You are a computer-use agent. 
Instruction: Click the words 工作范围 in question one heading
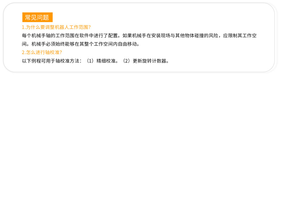[79, 27]
